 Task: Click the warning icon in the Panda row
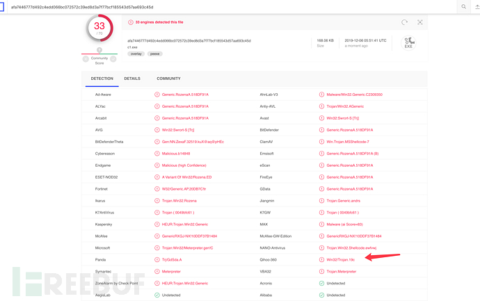pos(157,260)
